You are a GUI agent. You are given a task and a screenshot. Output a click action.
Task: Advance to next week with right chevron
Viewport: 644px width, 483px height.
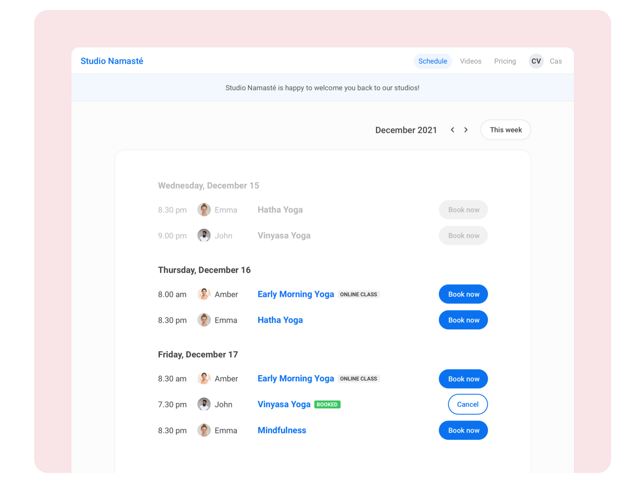(466, 130)
